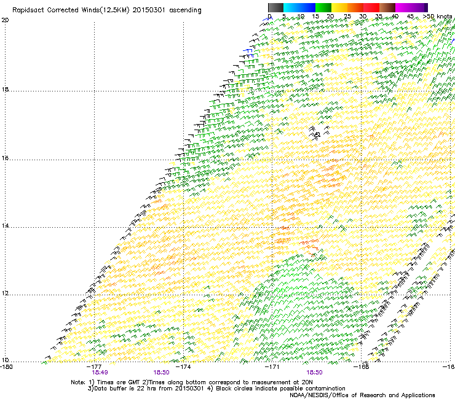
Task: Click the magenta 40-45 knots color bar segment
Action: pos(403,7)
